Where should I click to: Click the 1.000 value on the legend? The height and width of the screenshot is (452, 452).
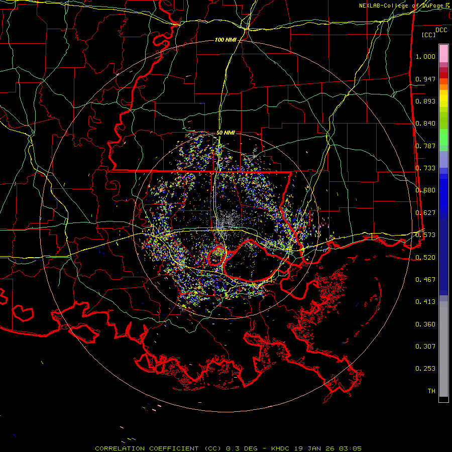(x=425, y=56)
